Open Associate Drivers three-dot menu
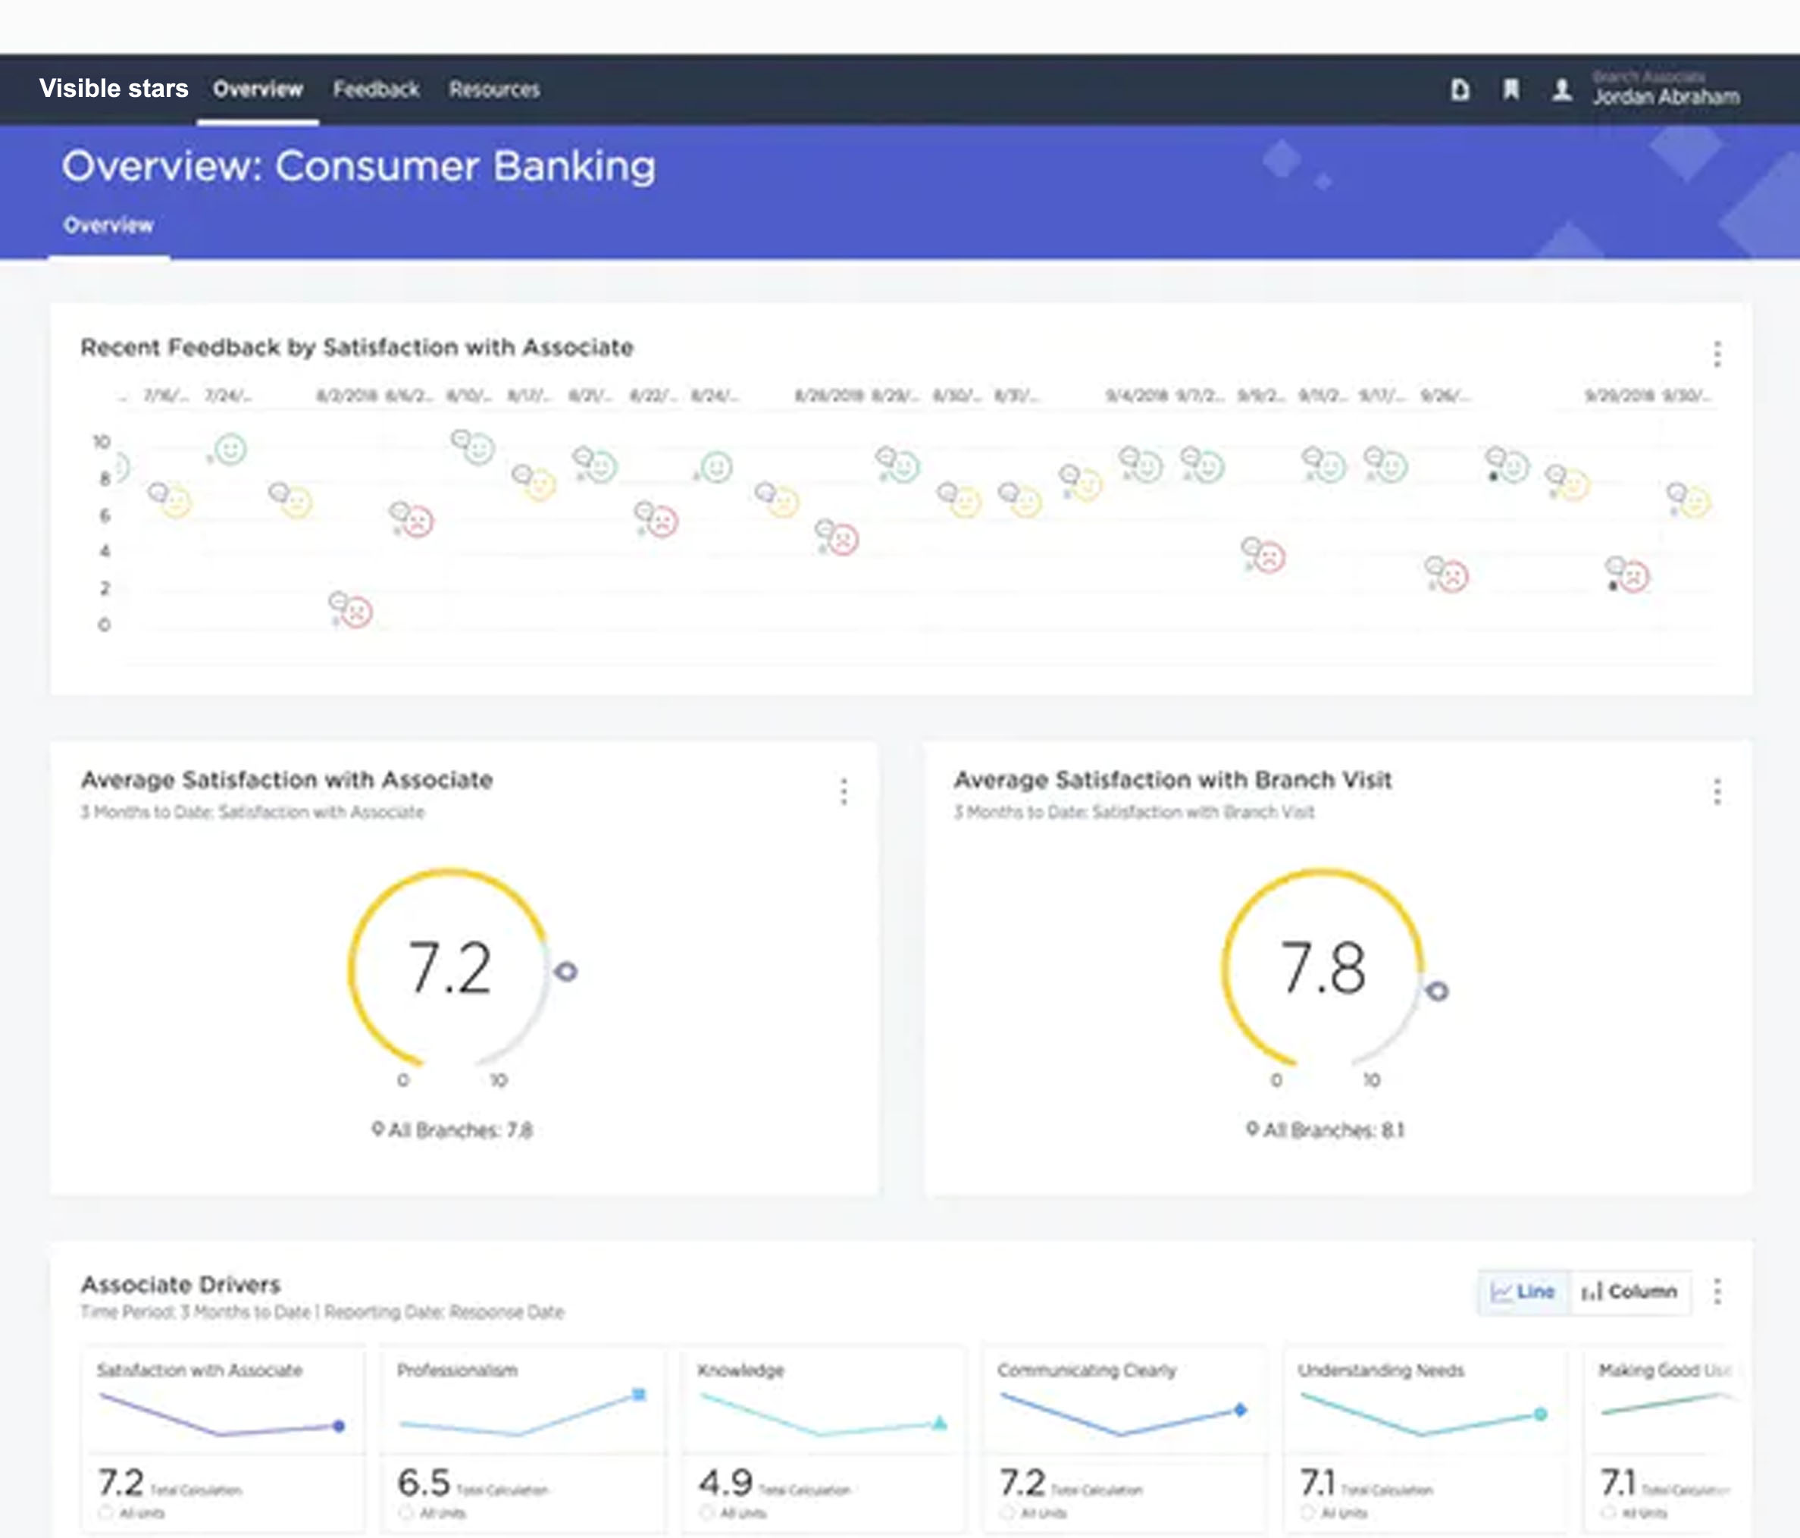 (x=1717, y=1291)
